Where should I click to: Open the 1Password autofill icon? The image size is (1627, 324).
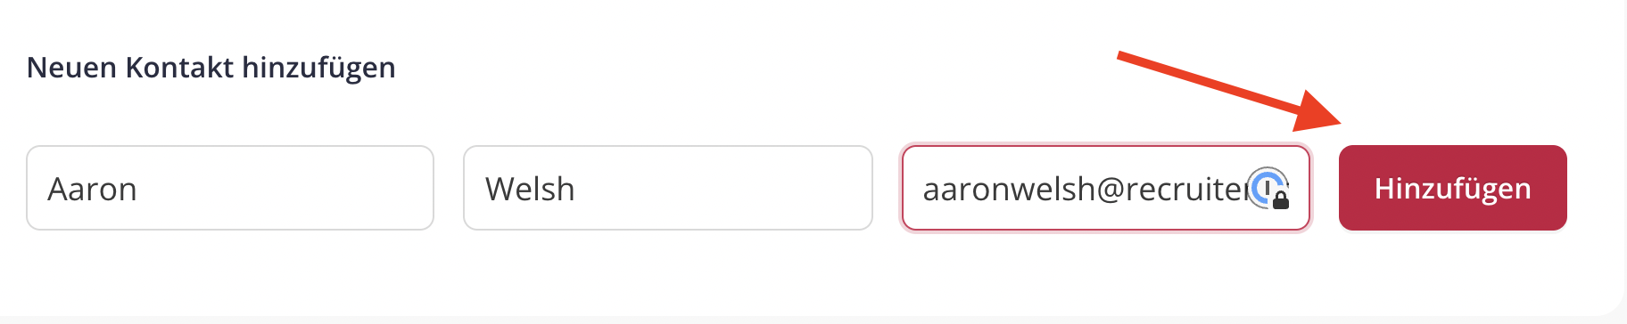[1268, 188]
